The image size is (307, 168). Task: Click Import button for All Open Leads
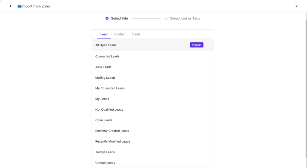(197, 45)
